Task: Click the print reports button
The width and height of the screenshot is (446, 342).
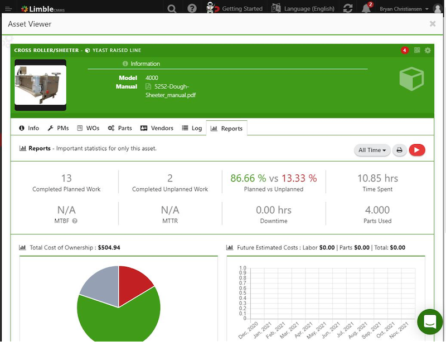Action: 399,150
